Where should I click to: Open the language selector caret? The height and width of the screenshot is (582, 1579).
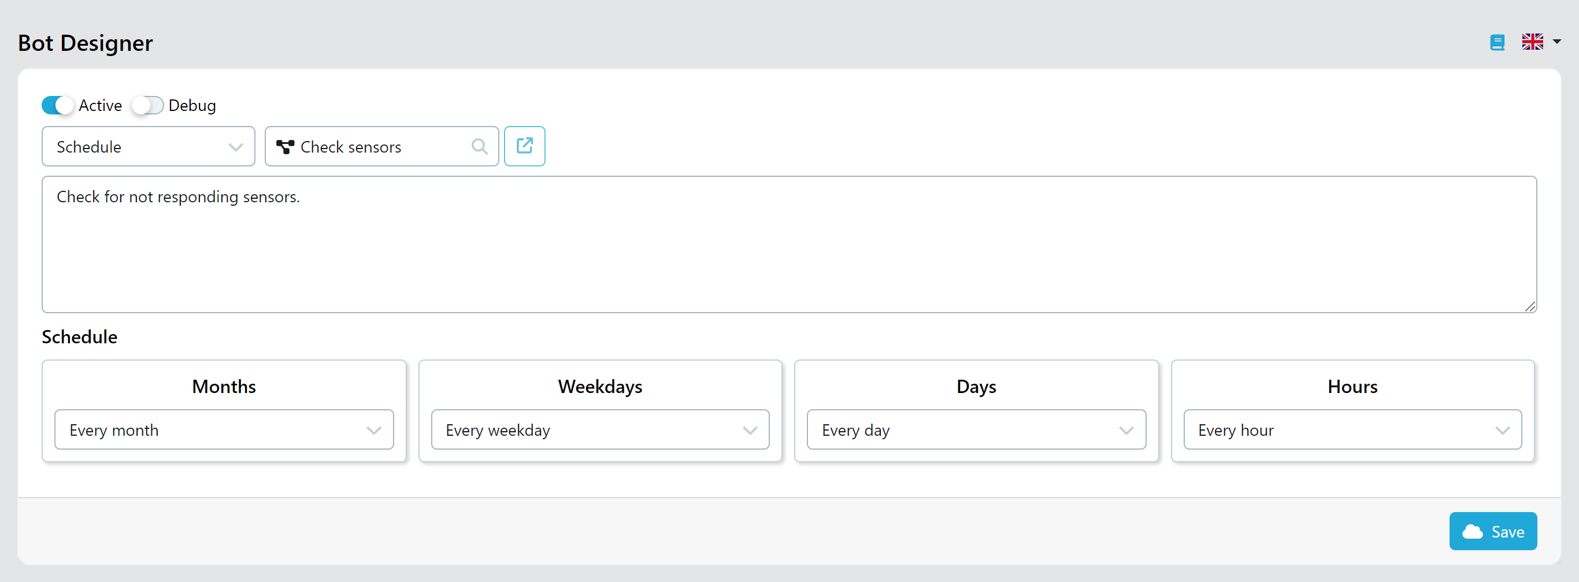point(1556,42)
